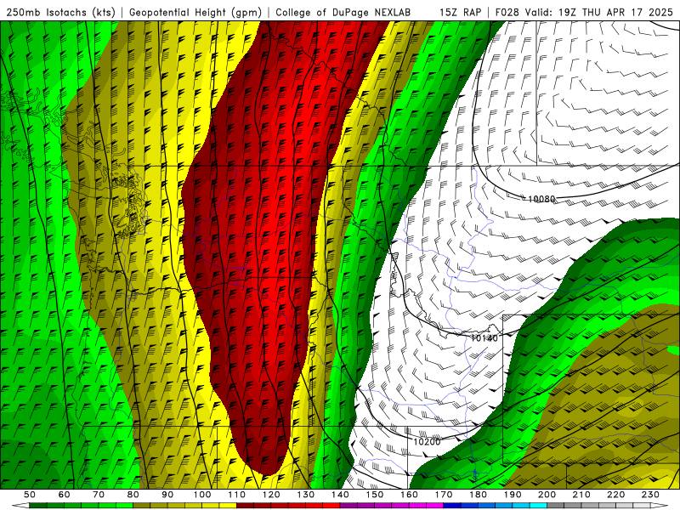Click the '250mb Isotachs (kts)' title text
This screenshot has width=680, height=510.
[60, 12]
